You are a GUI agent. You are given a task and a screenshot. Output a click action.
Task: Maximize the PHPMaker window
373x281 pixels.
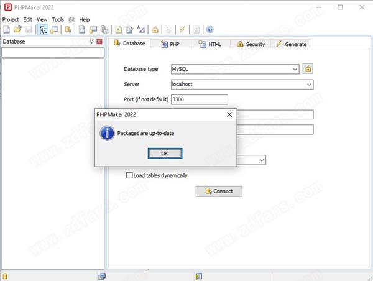[340, 7]
